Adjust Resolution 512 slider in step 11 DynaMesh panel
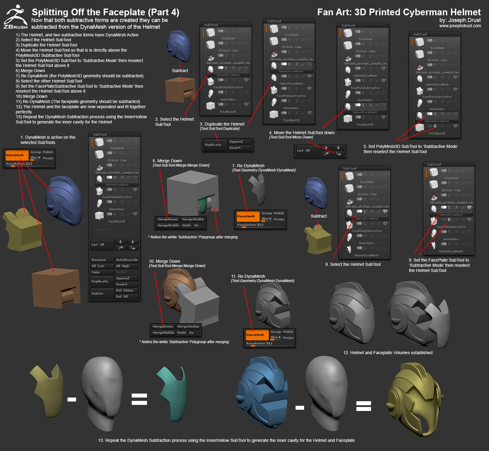The width and height of the screenshot is (489, 451). pyautogui.click(x=270, y=344)
